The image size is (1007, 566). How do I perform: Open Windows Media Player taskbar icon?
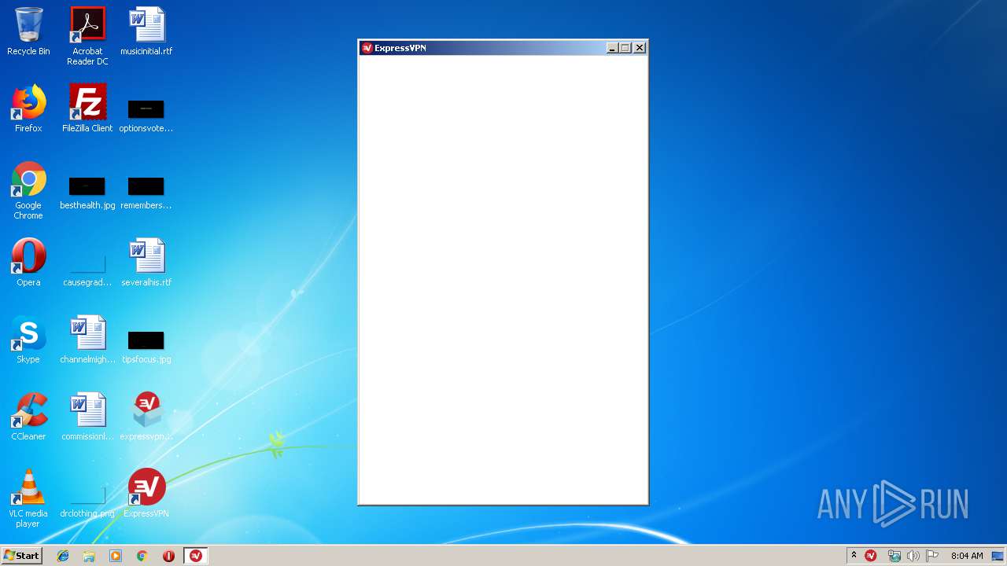tap(116, 556)
